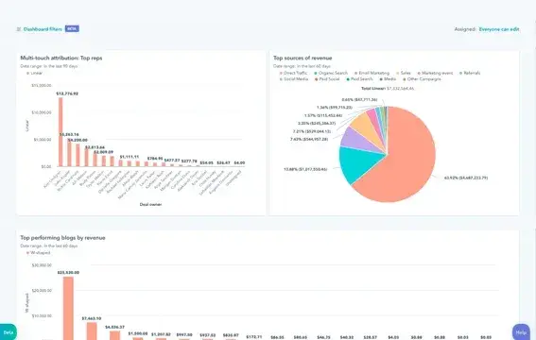Click the $7,463.10 bar in blogs chart
Image resolution: width=536 pixels, height=340 pixels.
[92, 331]
